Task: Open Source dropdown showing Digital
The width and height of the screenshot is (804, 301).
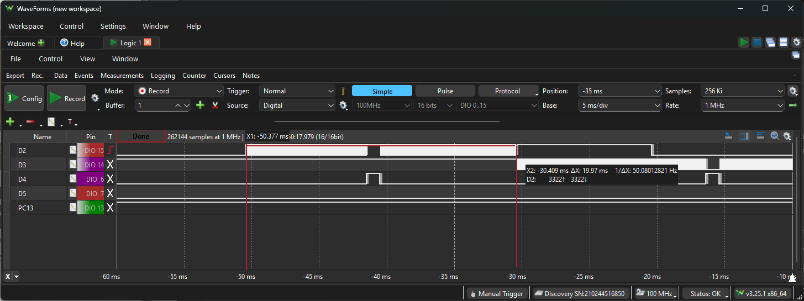Action: 298,105
